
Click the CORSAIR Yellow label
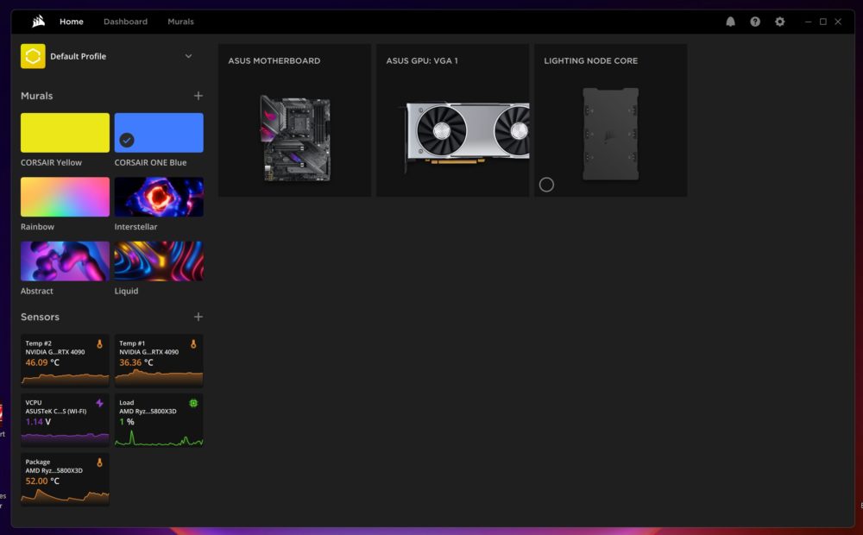[x=51, y=162]
